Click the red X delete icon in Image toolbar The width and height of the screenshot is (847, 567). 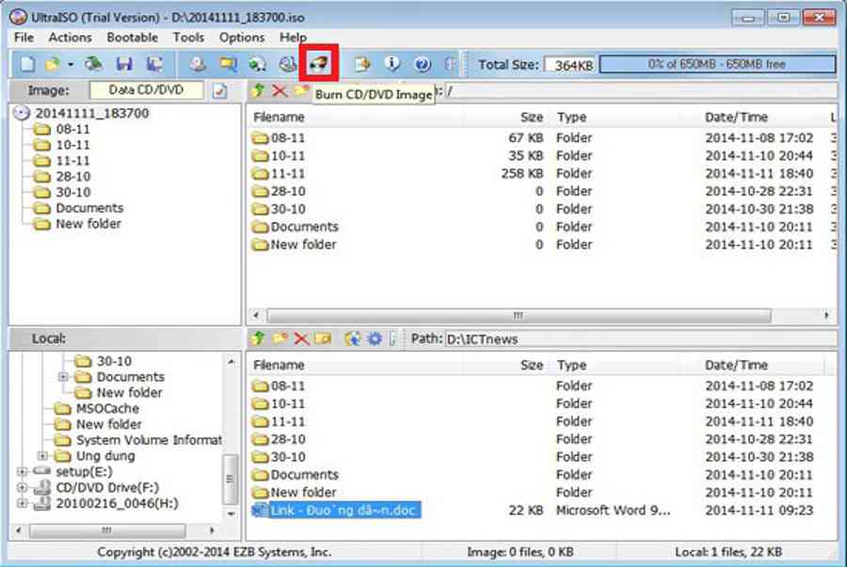280,90
